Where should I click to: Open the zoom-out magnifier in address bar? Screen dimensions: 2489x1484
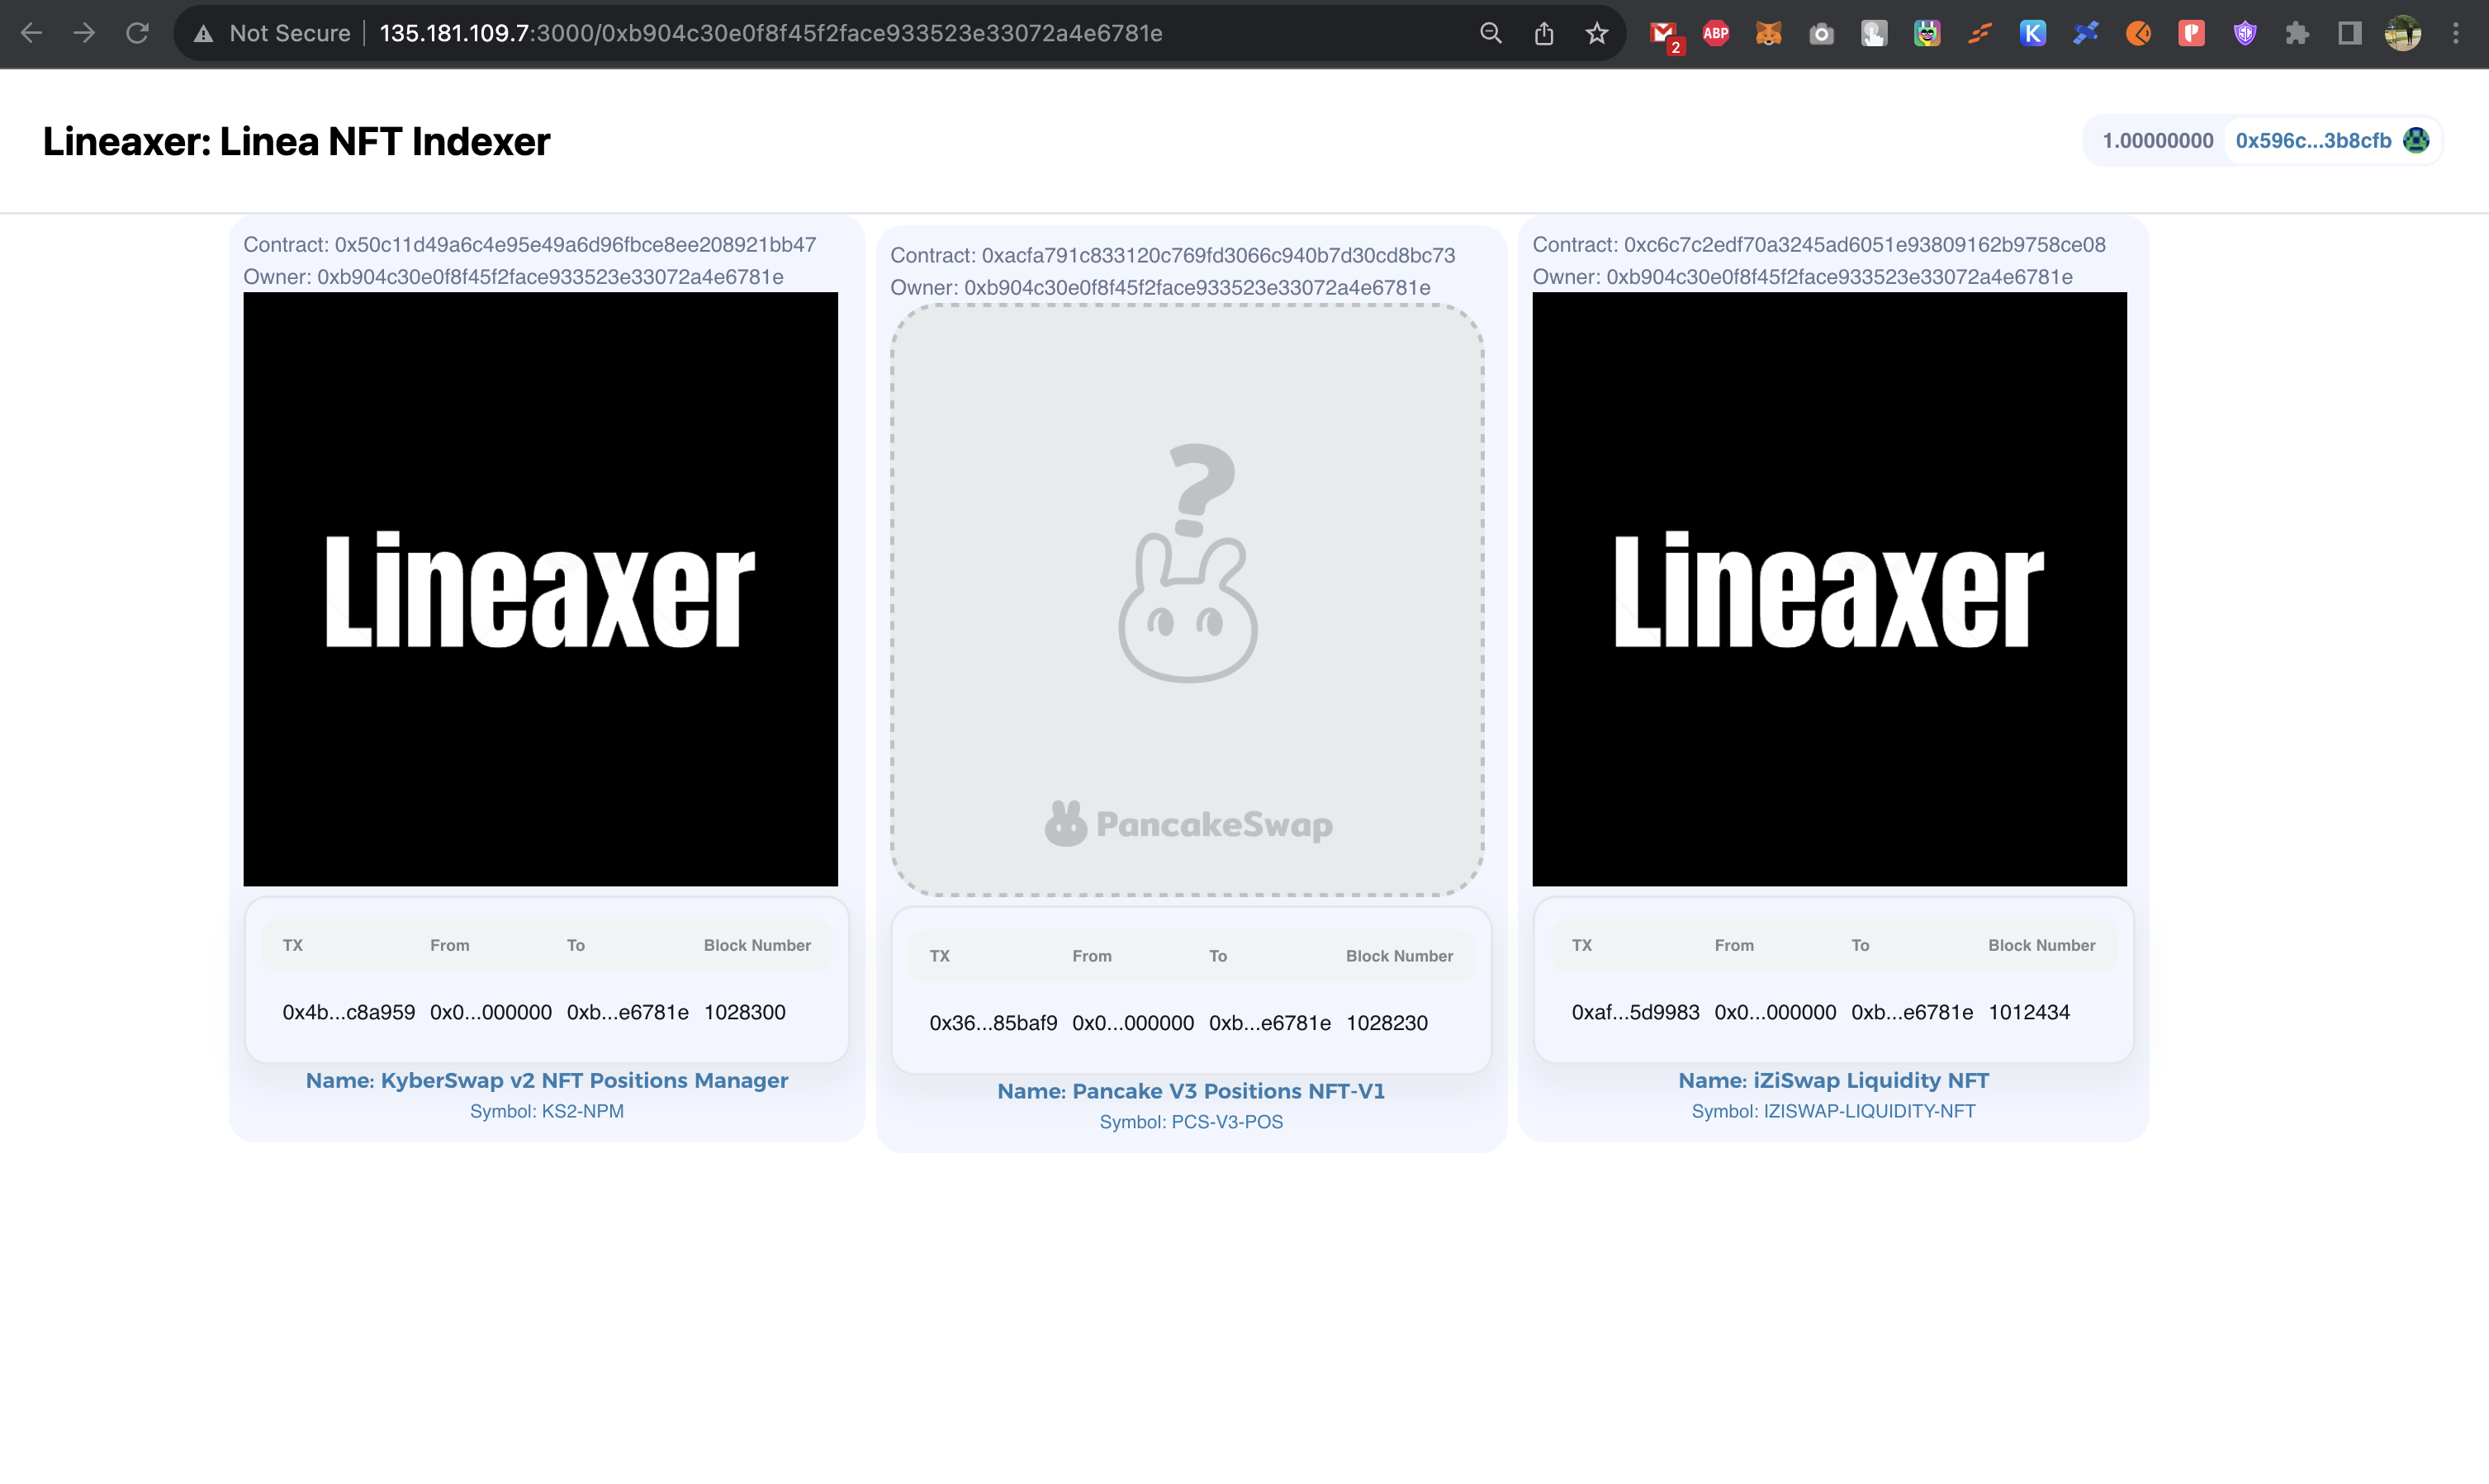1491,33
